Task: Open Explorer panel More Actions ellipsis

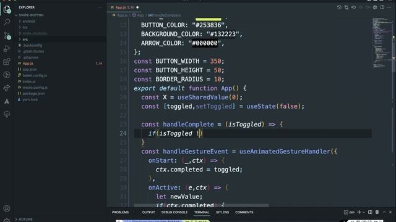Action: tap(100, 7)
